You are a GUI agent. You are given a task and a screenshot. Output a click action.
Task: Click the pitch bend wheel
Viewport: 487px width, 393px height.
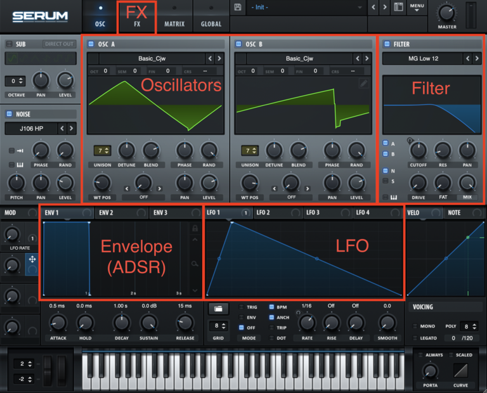tap(48, 371)
